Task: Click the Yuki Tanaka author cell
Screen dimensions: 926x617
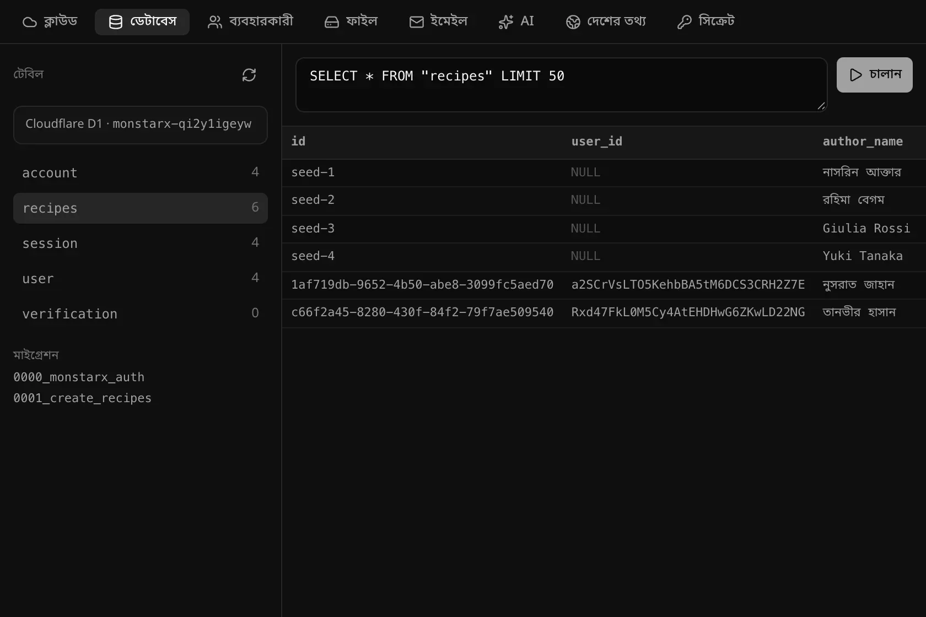Action: (870, 257)
